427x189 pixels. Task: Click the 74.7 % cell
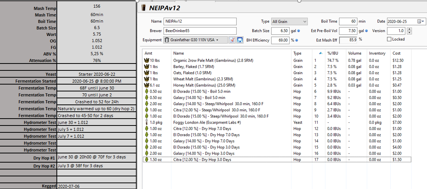[x=333, y=60]
